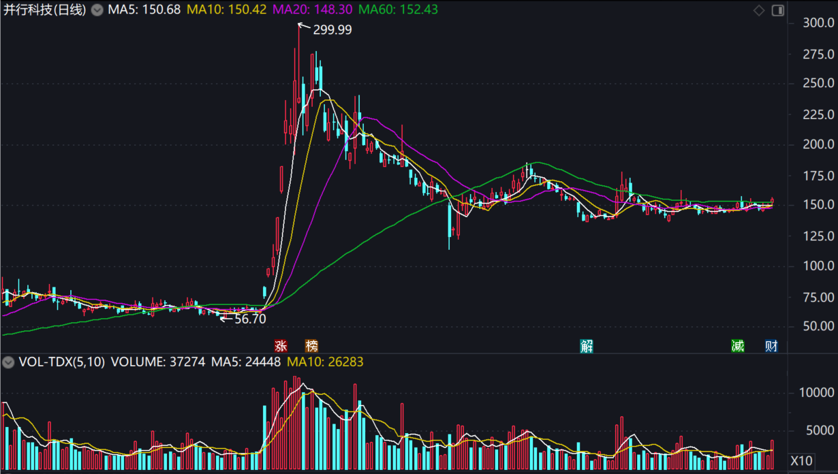Image resolution: width=838 pixels, height=474 pixels.
Task: Click the MA5: 24448 volume label
Action: point(246,362)
